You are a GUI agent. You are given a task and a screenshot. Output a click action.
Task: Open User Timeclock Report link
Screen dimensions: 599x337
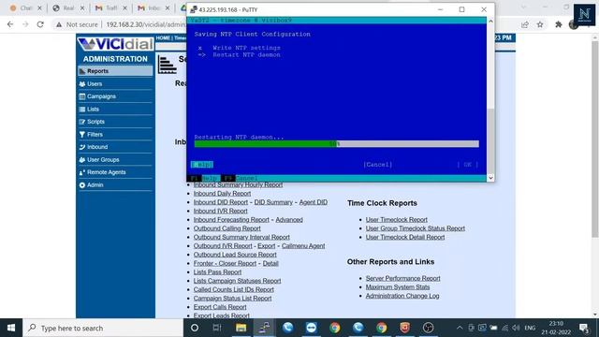[397, 220]
